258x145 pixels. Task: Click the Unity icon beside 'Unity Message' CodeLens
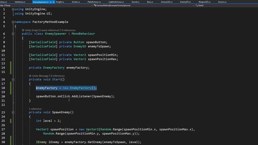click(x=30, y=76)
